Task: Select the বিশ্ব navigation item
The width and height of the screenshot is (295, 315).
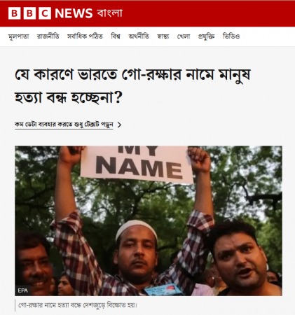Action: click(x=116, y=36)
